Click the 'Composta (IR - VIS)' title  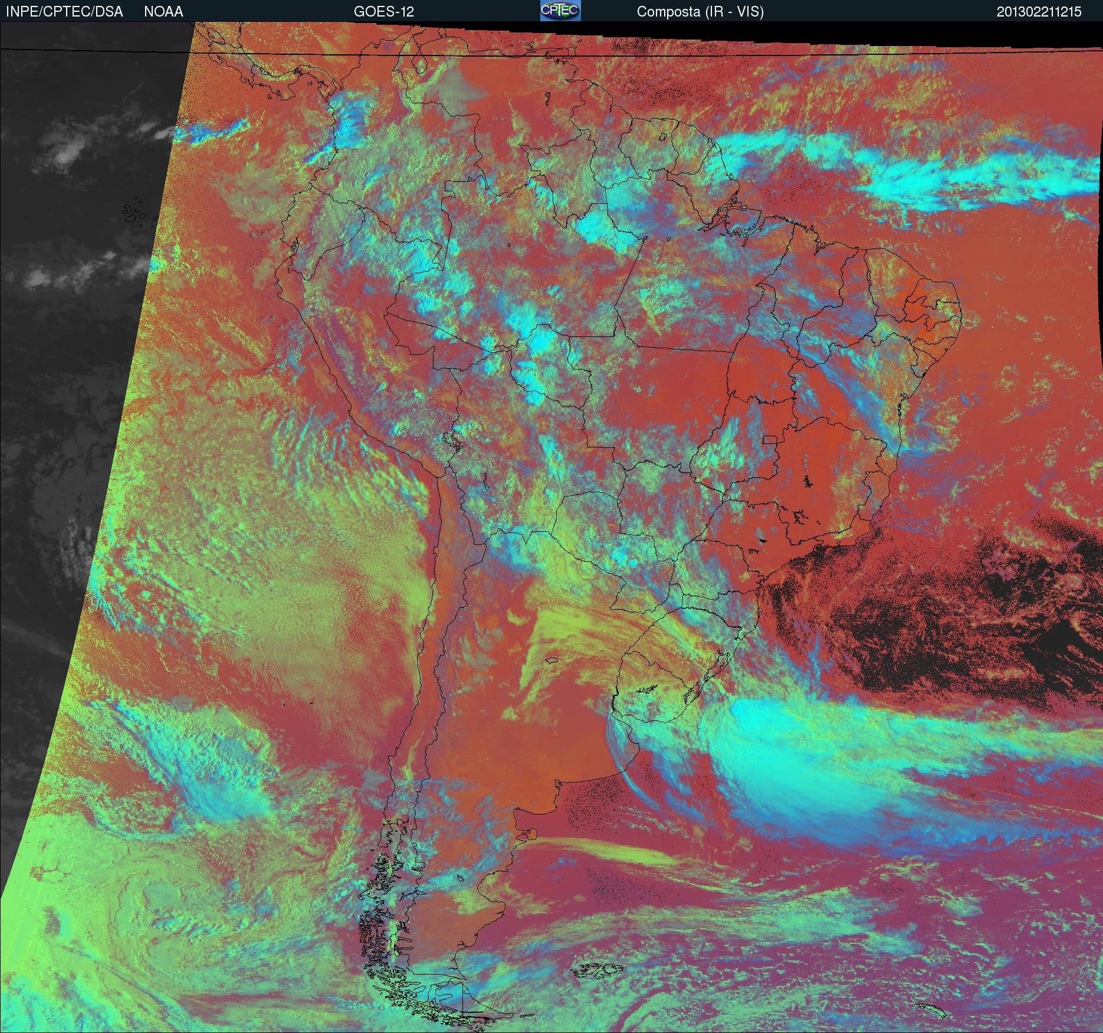pyautogui.click(x=700, y=12)
